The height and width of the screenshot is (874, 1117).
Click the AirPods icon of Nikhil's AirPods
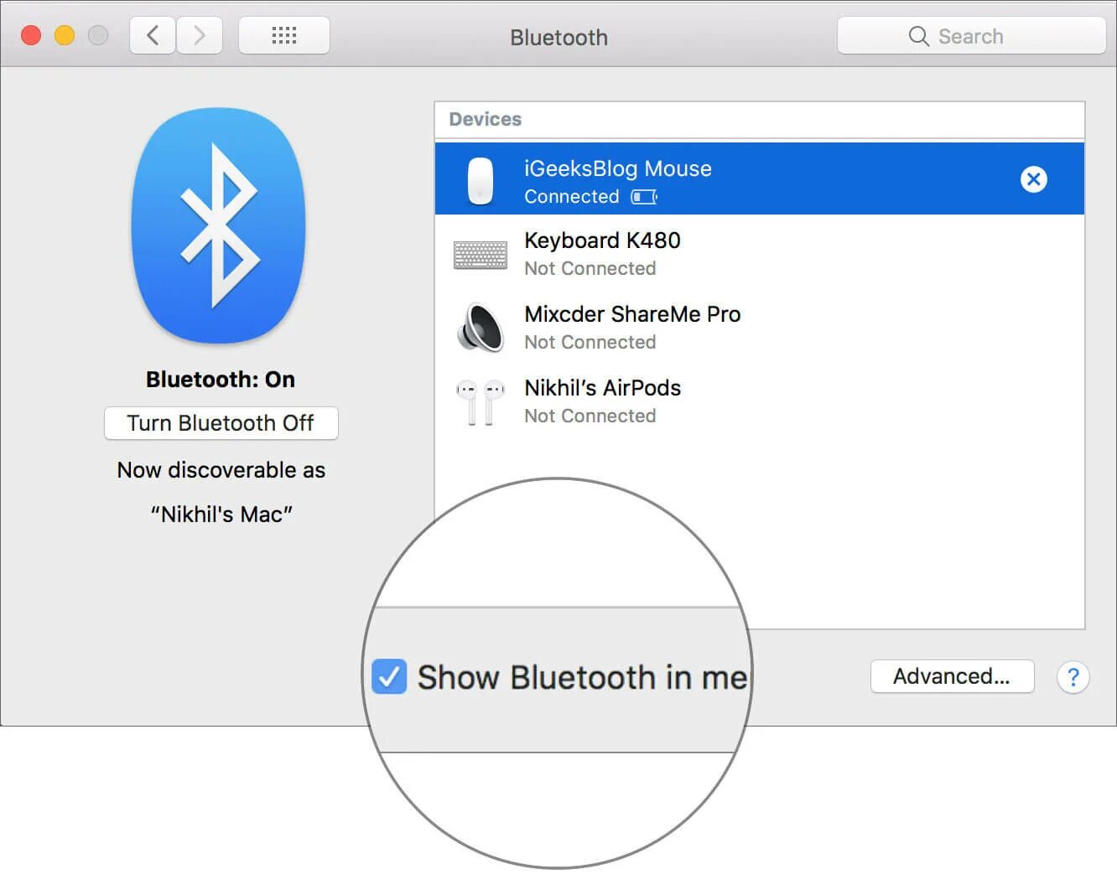click(x=481, y=401)
